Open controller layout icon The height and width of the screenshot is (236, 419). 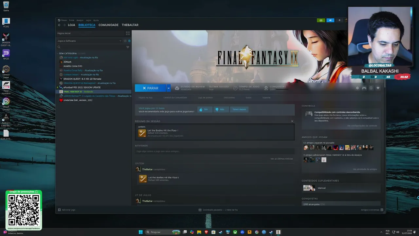[364, 88]
